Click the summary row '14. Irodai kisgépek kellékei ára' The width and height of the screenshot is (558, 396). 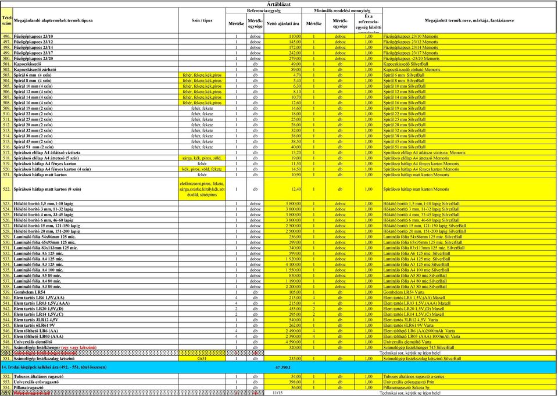point(278,368)
